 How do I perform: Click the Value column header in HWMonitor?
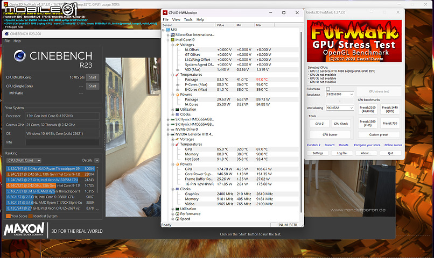[x=225, y=25]
